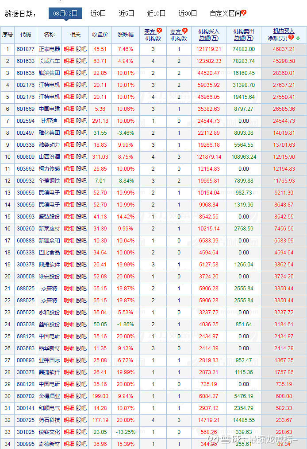Screen dimensions: 307x449
Task: Sort by 涨跌幅 column
Action: [x=126, y=35]
